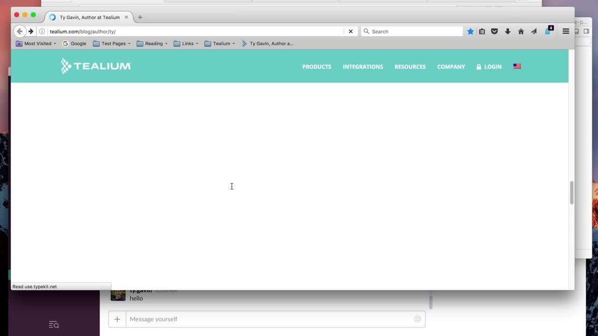Open the Ty Gavin, Author bookmark

pyautogui.click(x=267, y=43)
